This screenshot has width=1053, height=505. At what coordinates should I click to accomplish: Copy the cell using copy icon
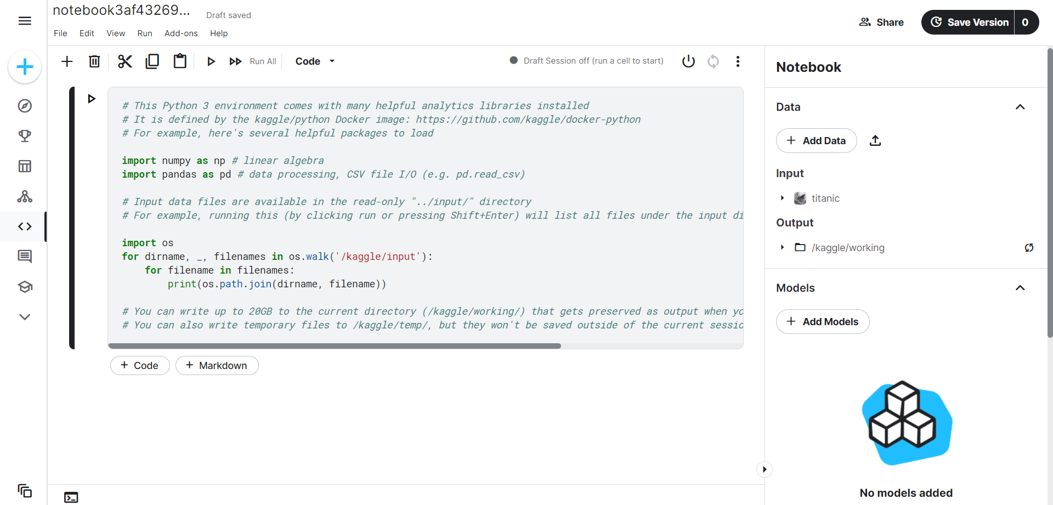pos(152,61)
